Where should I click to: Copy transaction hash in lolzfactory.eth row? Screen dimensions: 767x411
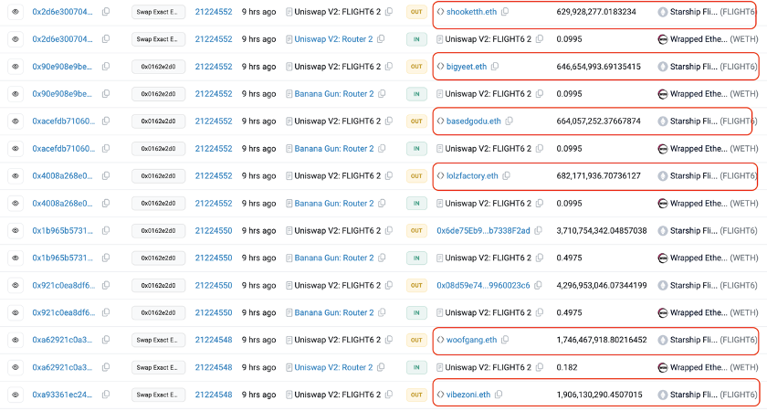106,175
